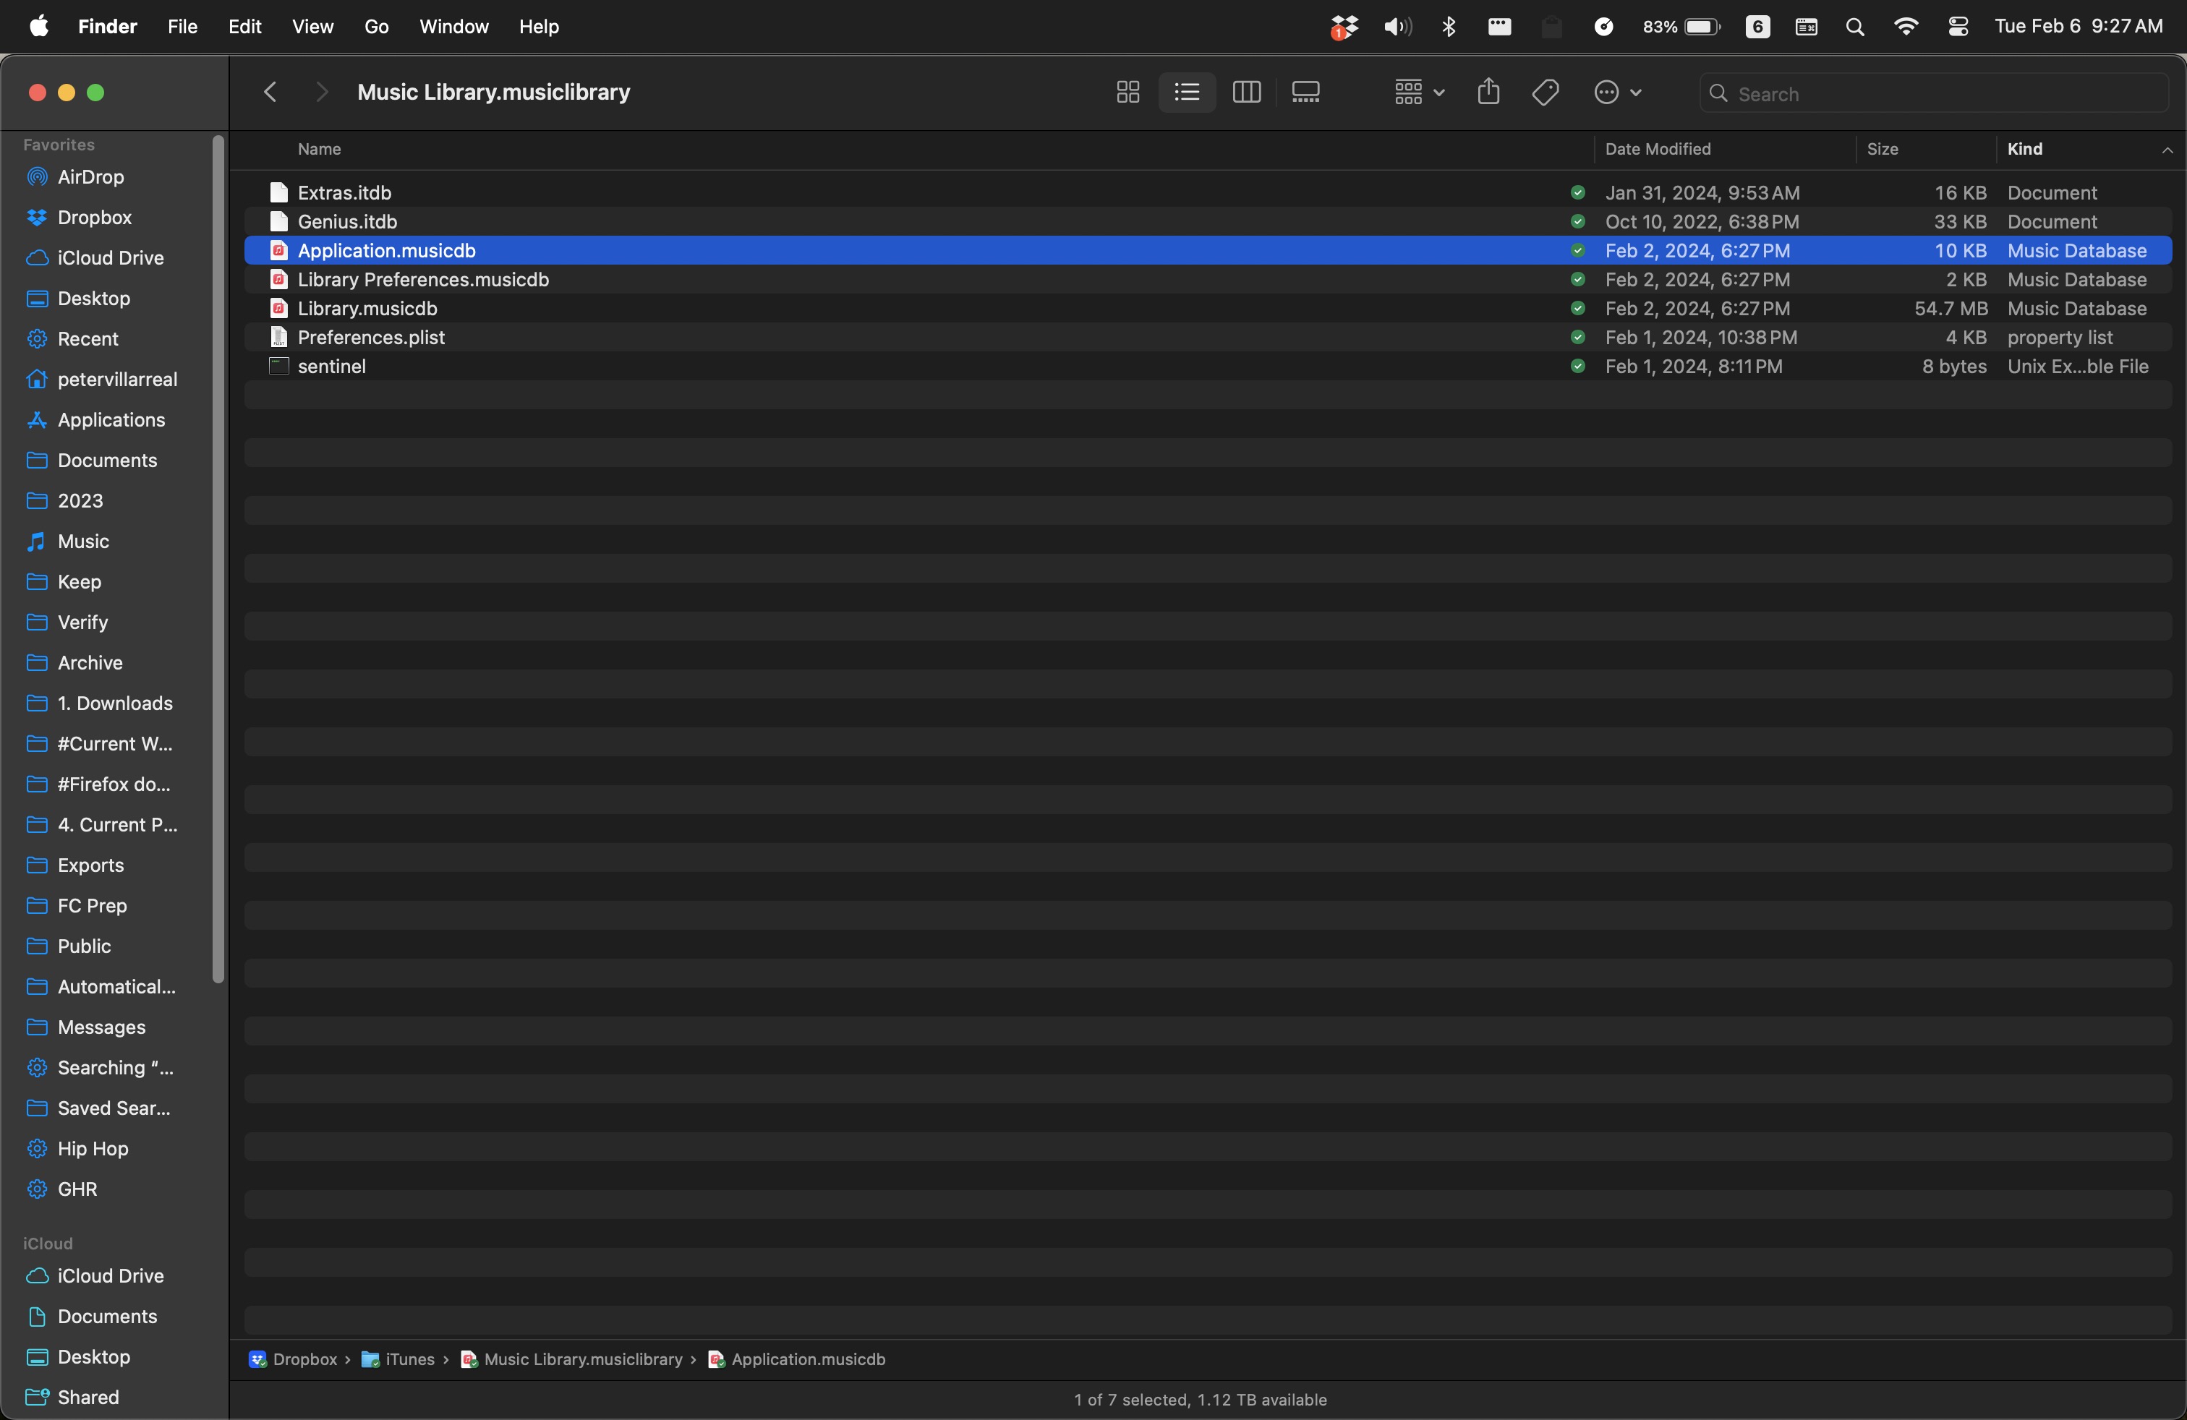2187x1420 pixels.
Task: Toggle Kind column sort direction arrow
Action: pyautogui.click(x=2167, y=150)
